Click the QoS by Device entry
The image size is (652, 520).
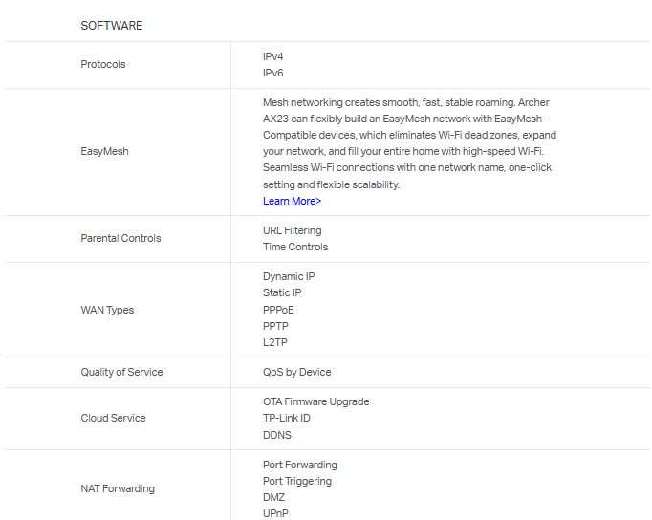click(296, 372)
